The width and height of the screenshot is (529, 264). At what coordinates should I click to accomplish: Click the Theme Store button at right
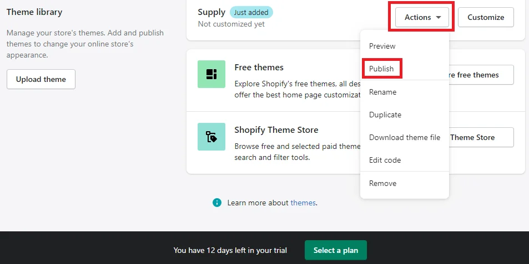[x=481, y=137]
